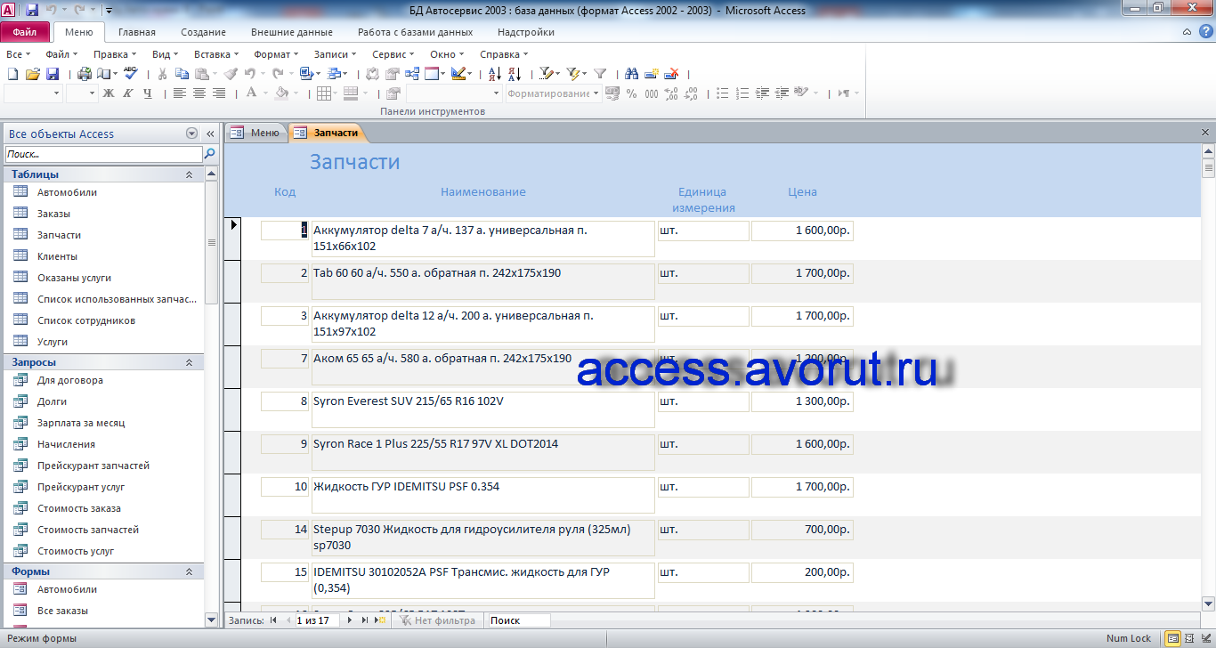This screenshot has height=648, width=1216.
Task: Click the search magnifier in navigation pane
Action: (x=210, y=154)
